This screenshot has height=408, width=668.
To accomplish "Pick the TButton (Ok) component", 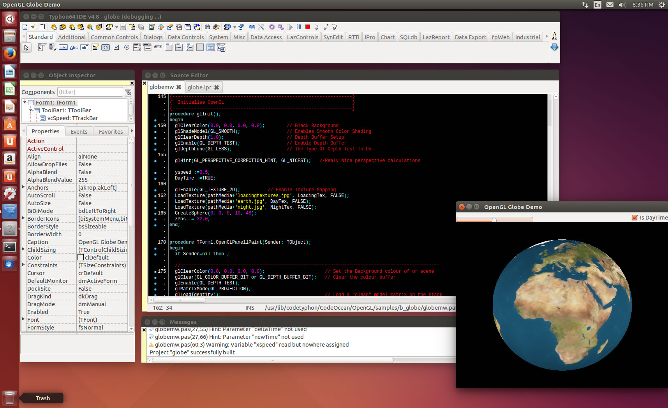I will pos(63,47).
